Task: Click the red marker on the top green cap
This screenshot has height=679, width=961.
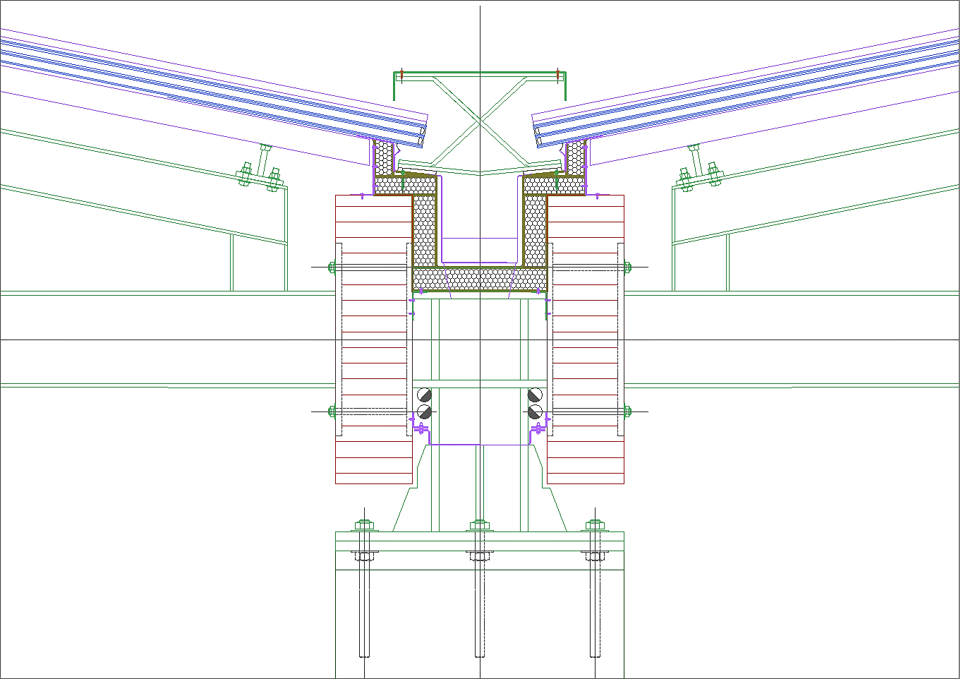Action: pyautogui.click(x=401, y=73)
